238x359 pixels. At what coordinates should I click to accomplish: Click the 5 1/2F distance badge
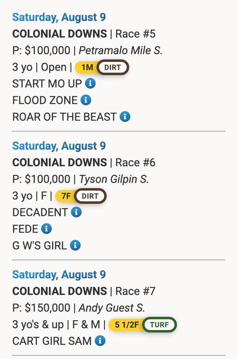(x=126, y=325)
